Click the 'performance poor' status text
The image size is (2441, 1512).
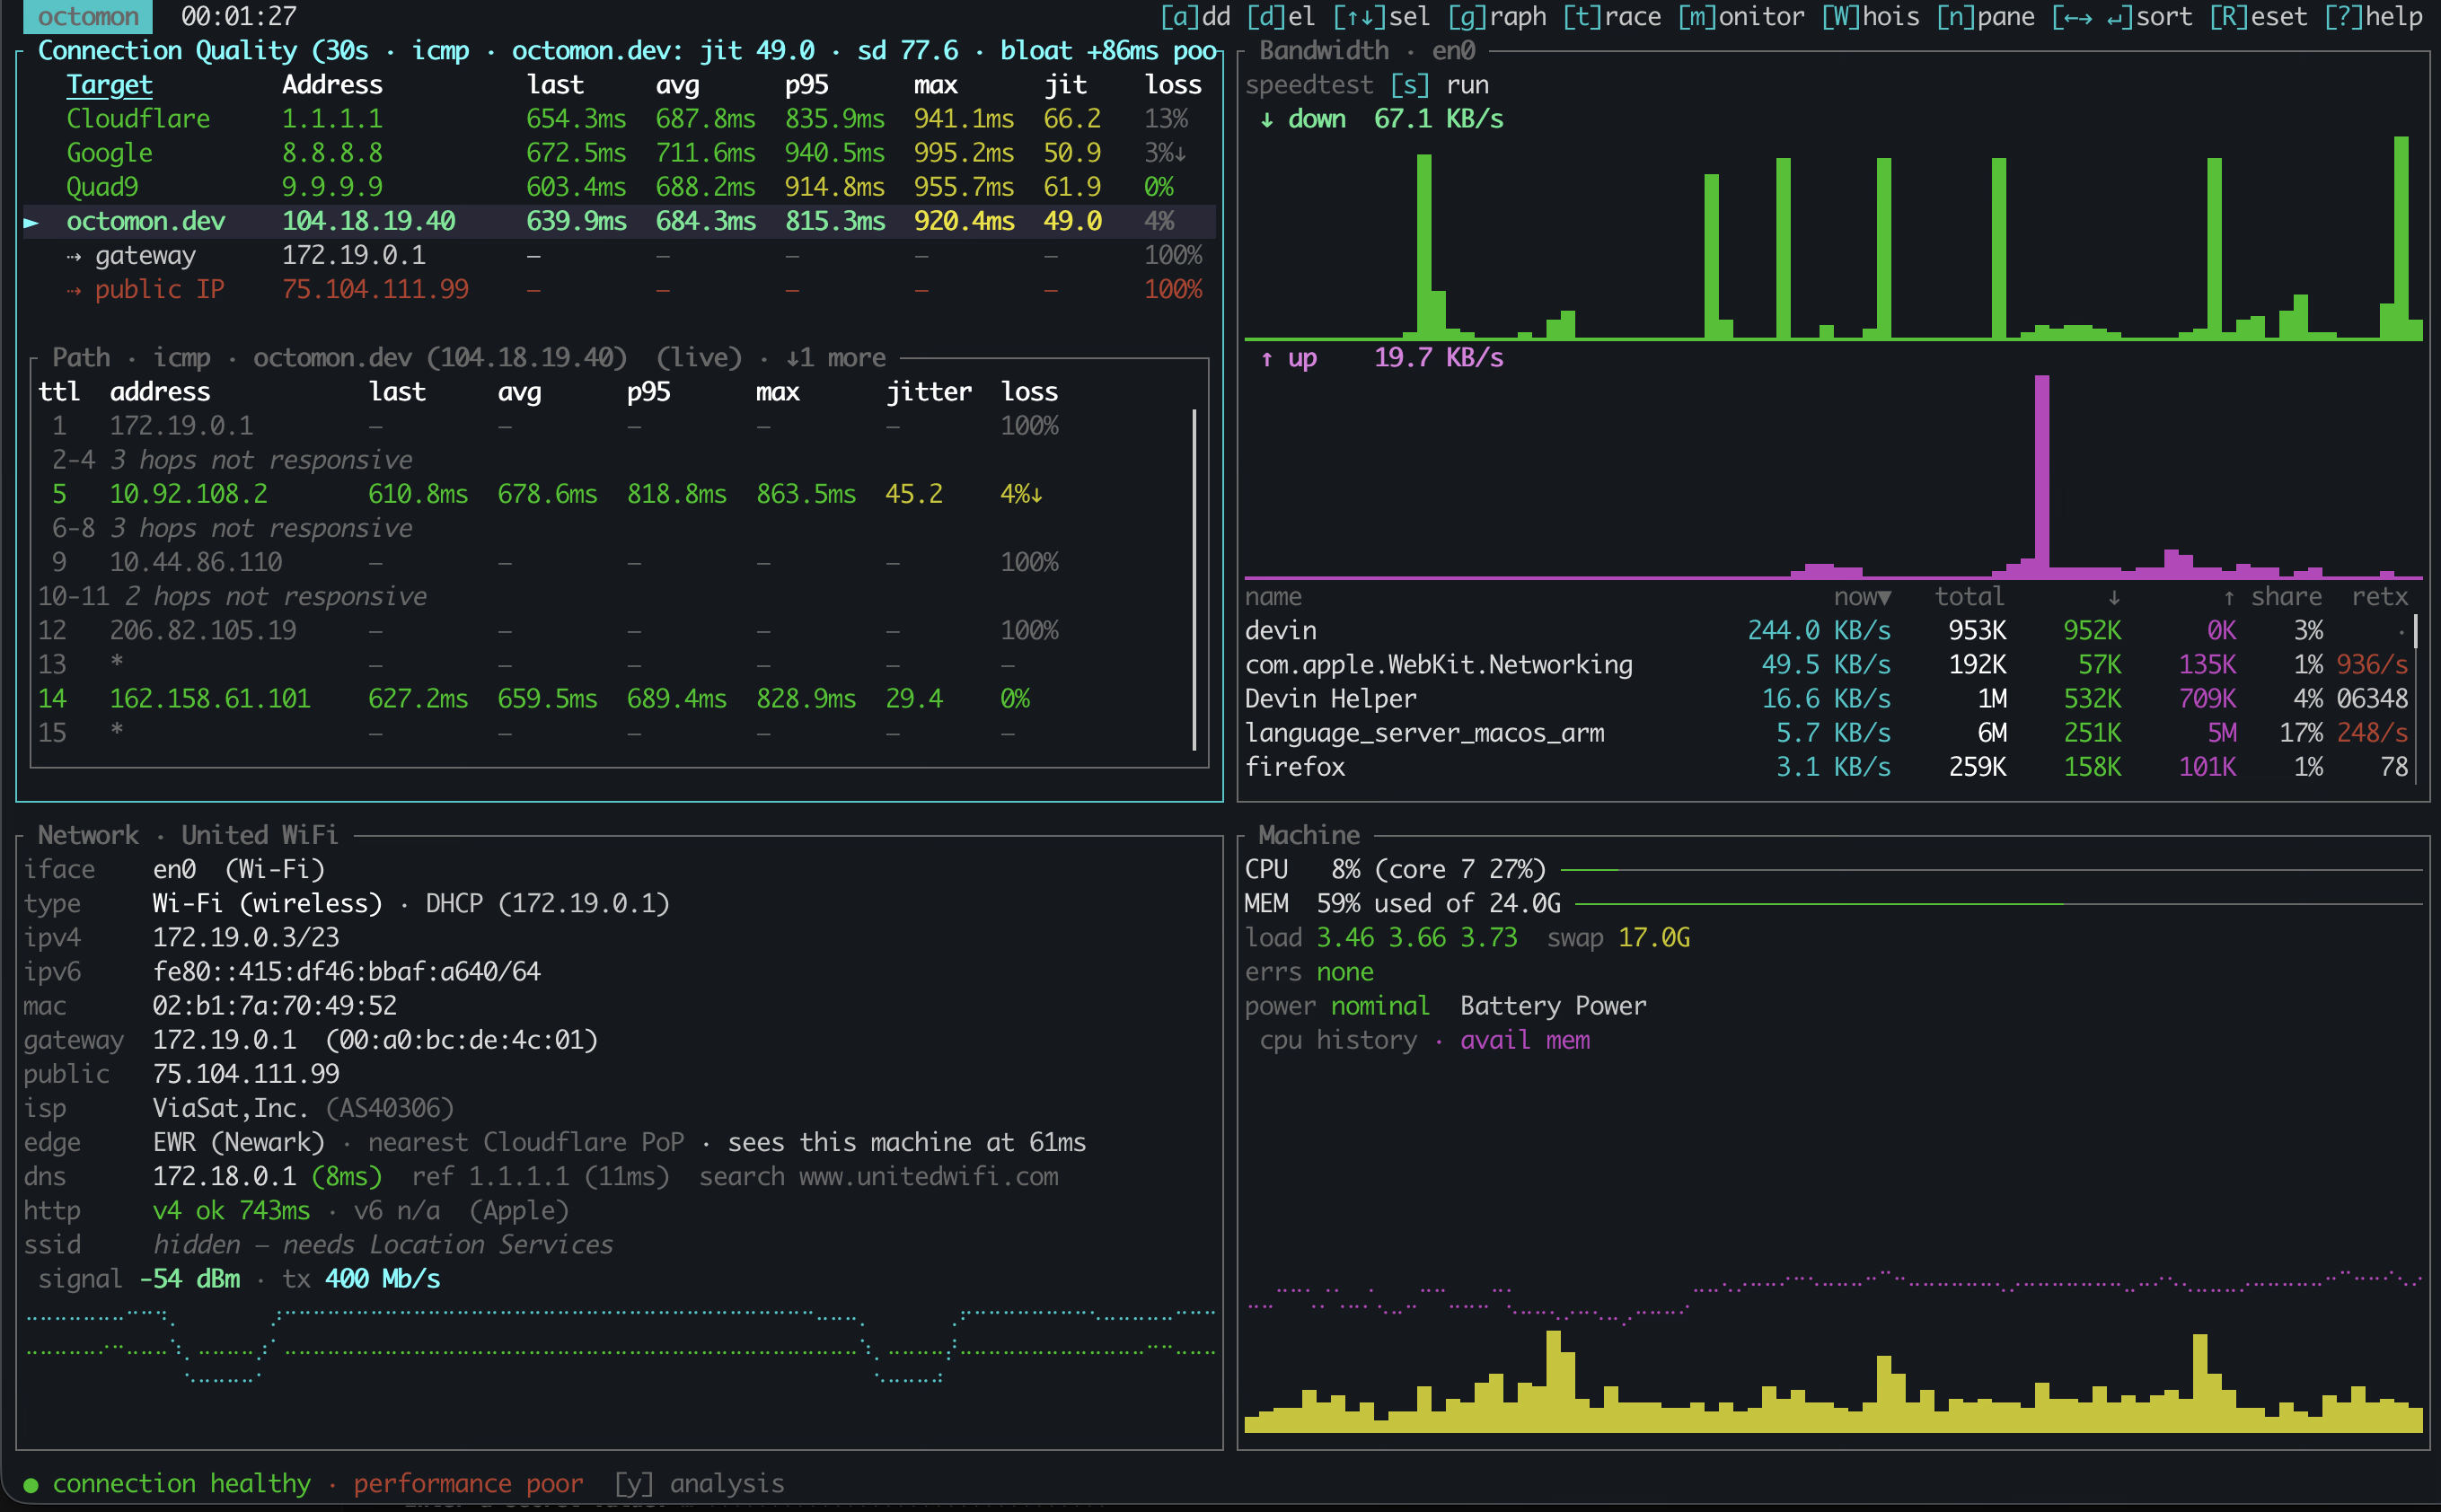(468, 1483)
